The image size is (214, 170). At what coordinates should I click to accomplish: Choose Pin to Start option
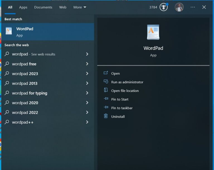click(x=120, y=99)
